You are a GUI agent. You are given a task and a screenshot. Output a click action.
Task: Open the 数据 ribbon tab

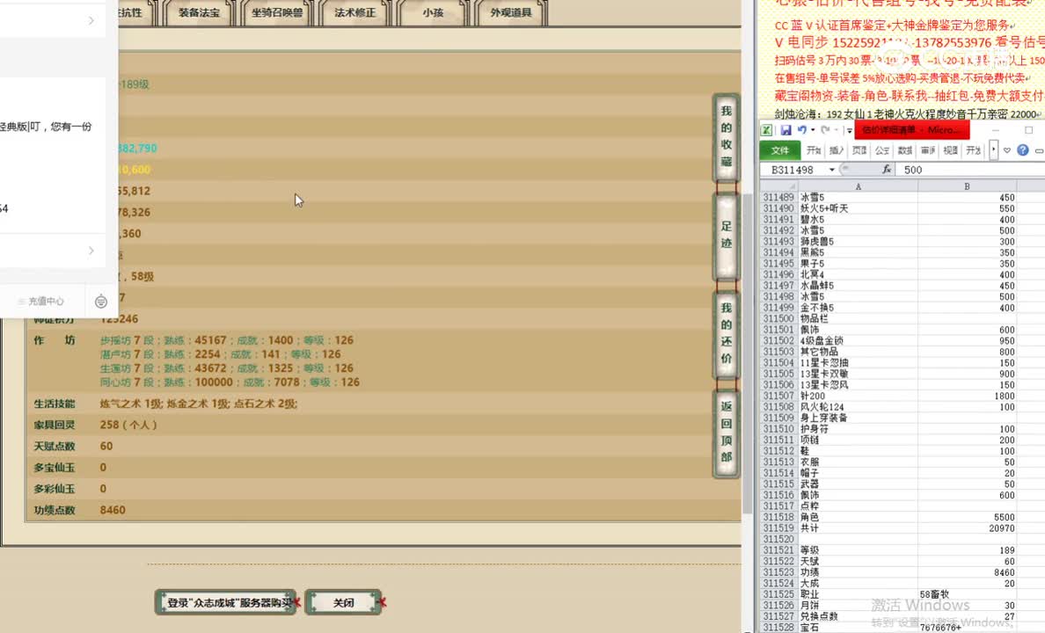coord(905,149)
